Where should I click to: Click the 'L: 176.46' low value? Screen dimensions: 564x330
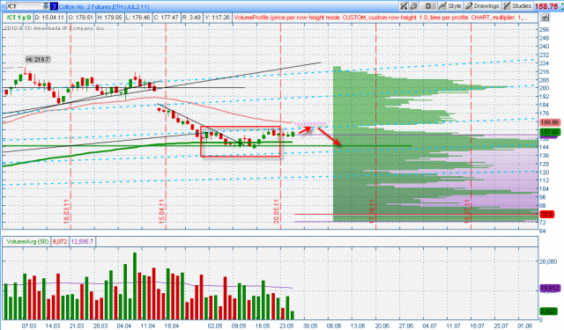138,18
